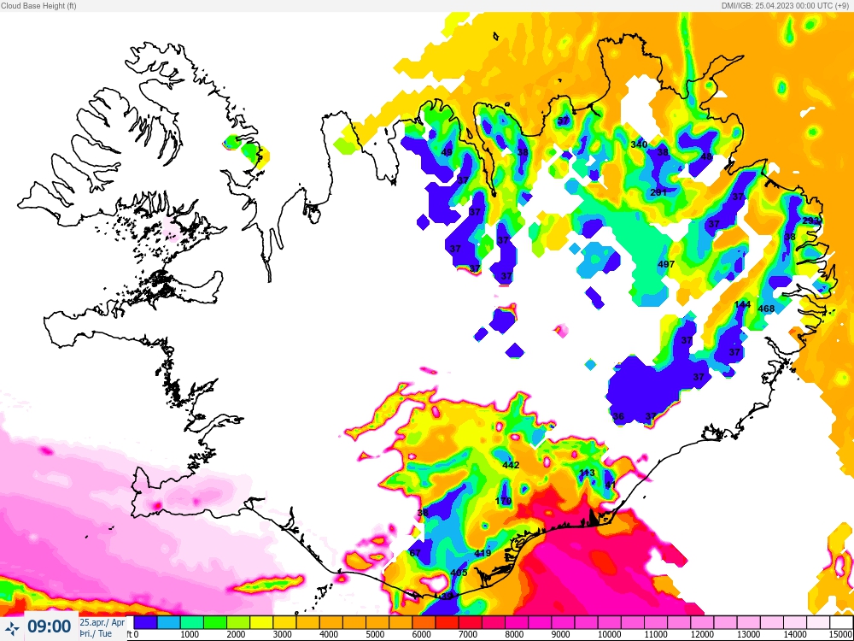
Task: Click the 293 value on east coast
Action: 811,221
